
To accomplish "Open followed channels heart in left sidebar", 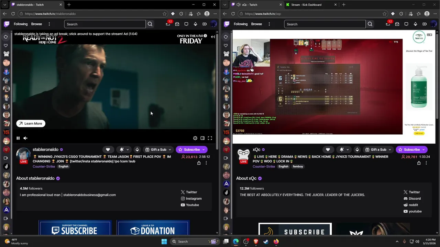I will [5, 45].
